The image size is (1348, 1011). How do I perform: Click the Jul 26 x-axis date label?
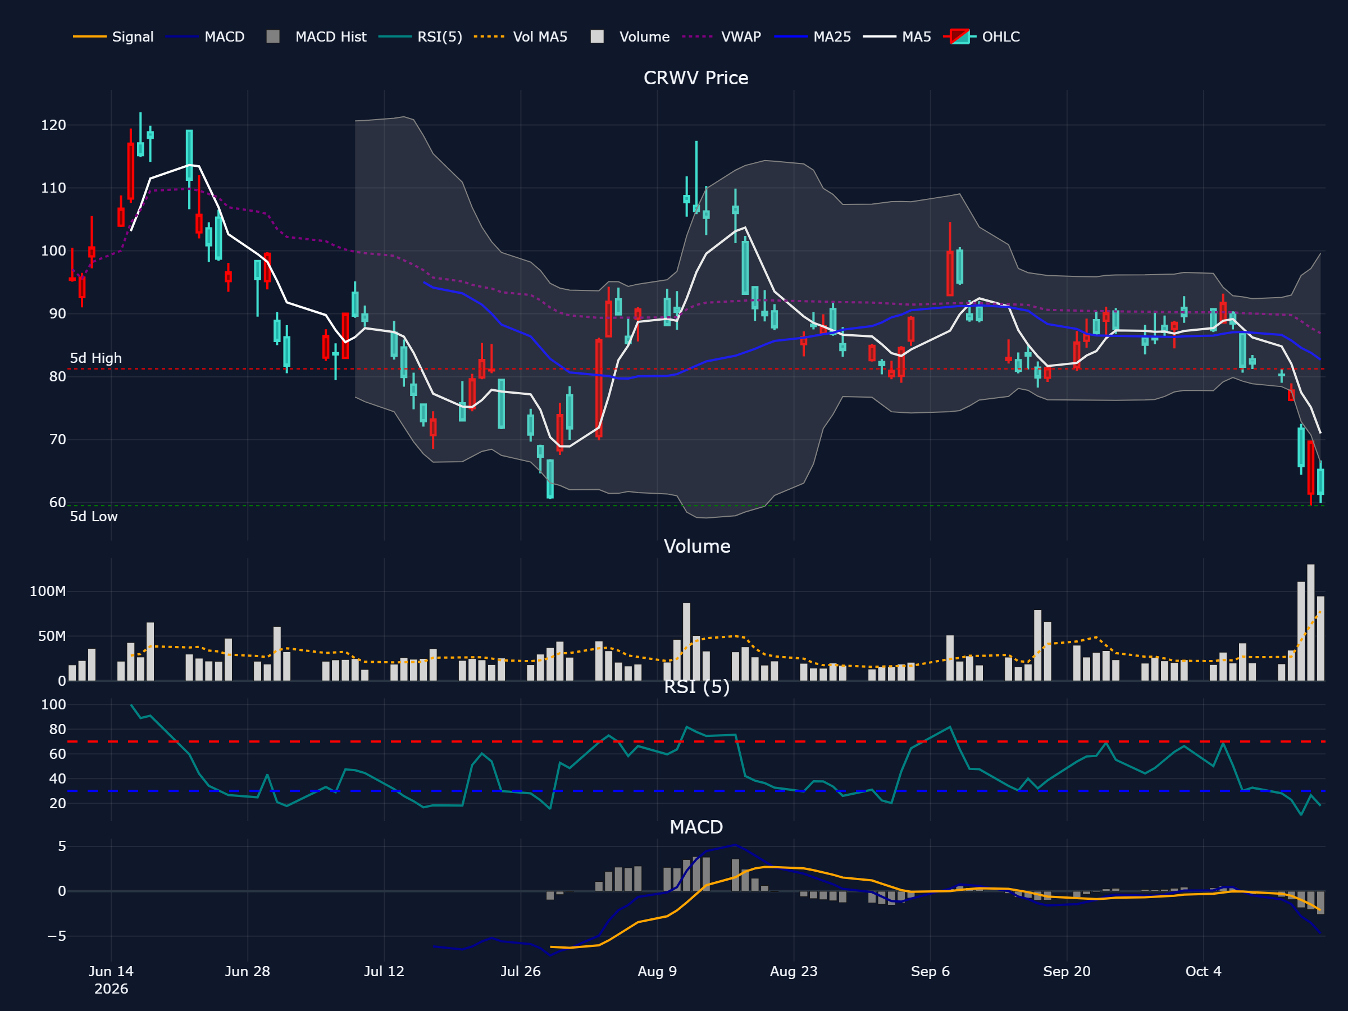coord(521,971)
